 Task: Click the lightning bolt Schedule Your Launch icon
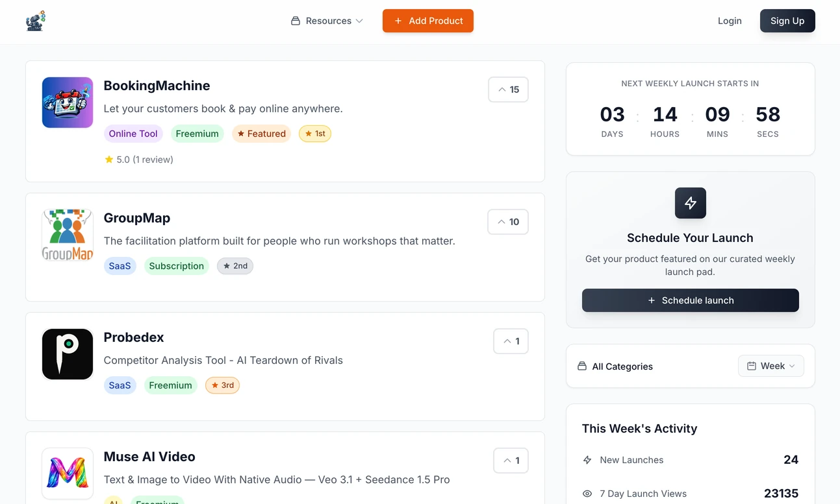pos(690,203)
